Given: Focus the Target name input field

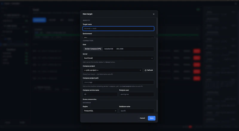Looking at the screenshot, I should [x=118, y=29].
